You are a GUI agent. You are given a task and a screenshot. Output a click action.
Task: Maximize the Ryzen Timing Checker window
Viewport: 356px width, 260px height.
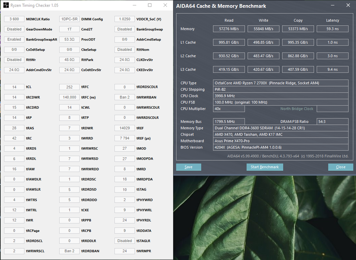[150, 5]
